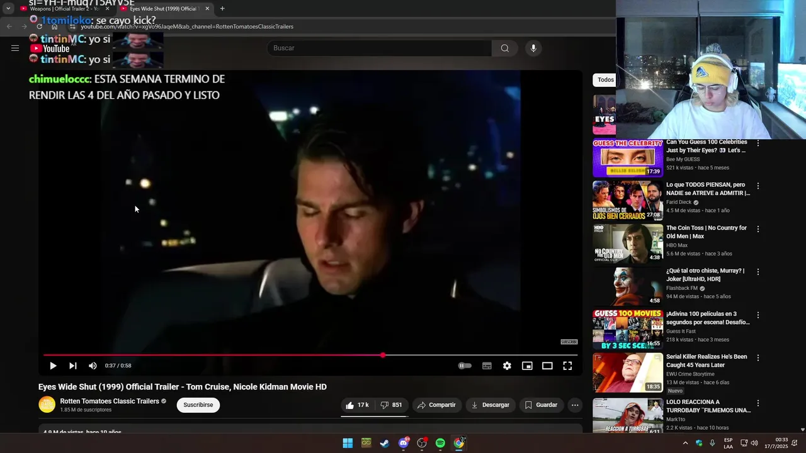The image size is (806, 453).
Task: Open Rotten Tomatoes Classic Trailers channel name
Action: coord(110,401)
